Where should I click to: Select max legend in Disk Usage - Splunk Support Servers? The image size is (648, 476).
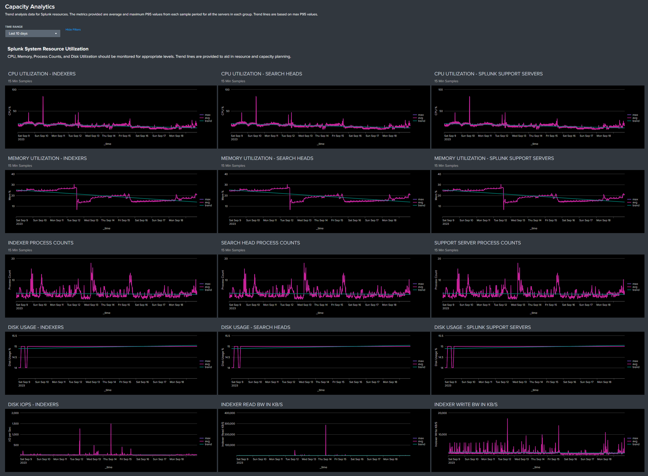pyautogui.click(x=633, y=361)
